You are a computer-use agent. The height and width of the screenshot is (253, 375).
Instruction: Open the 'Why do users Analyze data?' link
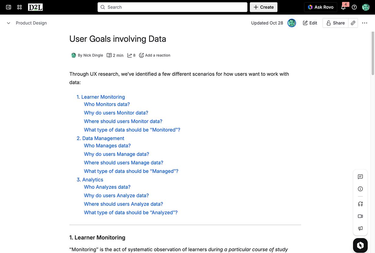click(116, 196)
